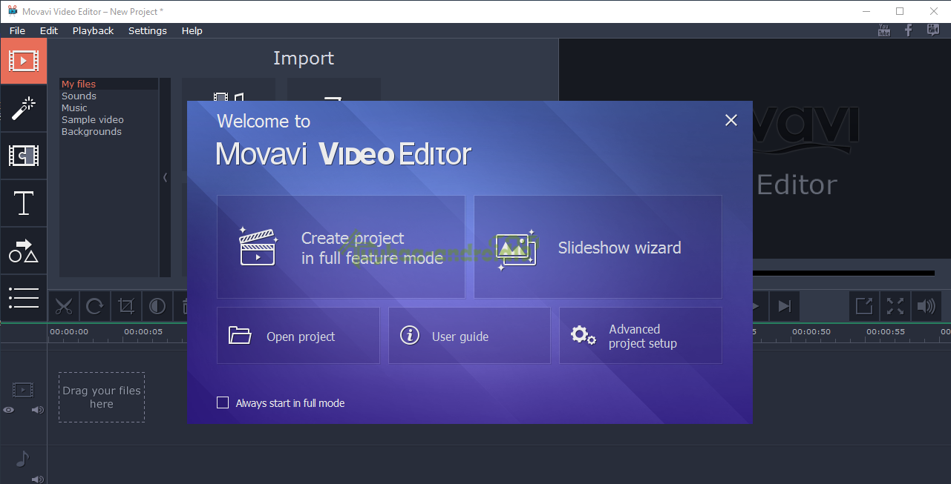Select Backgrounds category
Image resolution: width=951 pixels, height=484 pixels.
coord(108,132)
